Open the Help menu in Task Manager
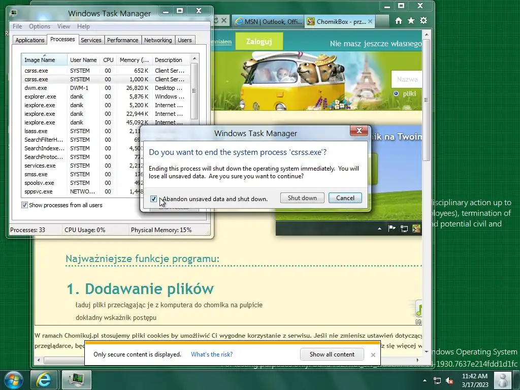 pos(83,26)
